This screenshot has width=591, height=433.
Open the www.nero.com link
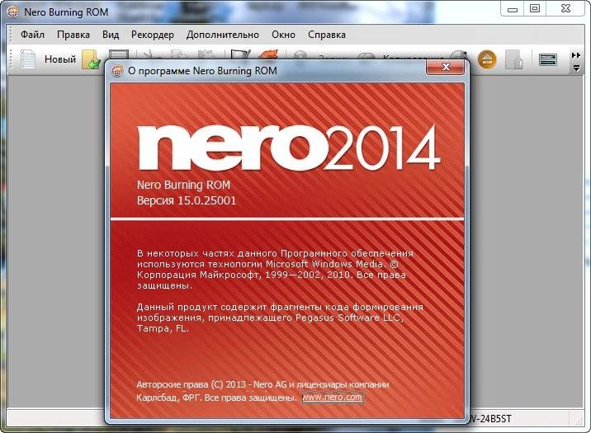[x=333, y=398]
